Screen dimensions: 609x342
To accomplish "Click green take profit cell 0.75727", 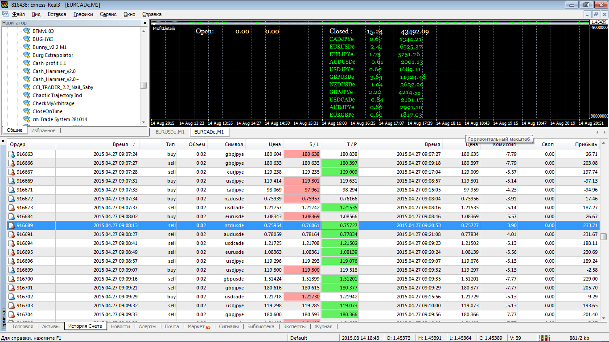I will [x=340, y=226].
